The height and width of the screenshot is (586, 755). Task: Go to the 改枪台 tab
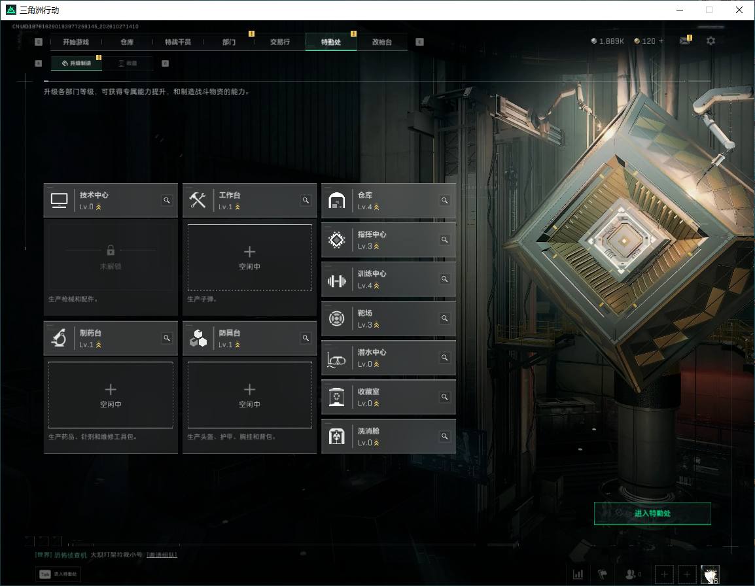pyautogui.click(x=382, y=42)
